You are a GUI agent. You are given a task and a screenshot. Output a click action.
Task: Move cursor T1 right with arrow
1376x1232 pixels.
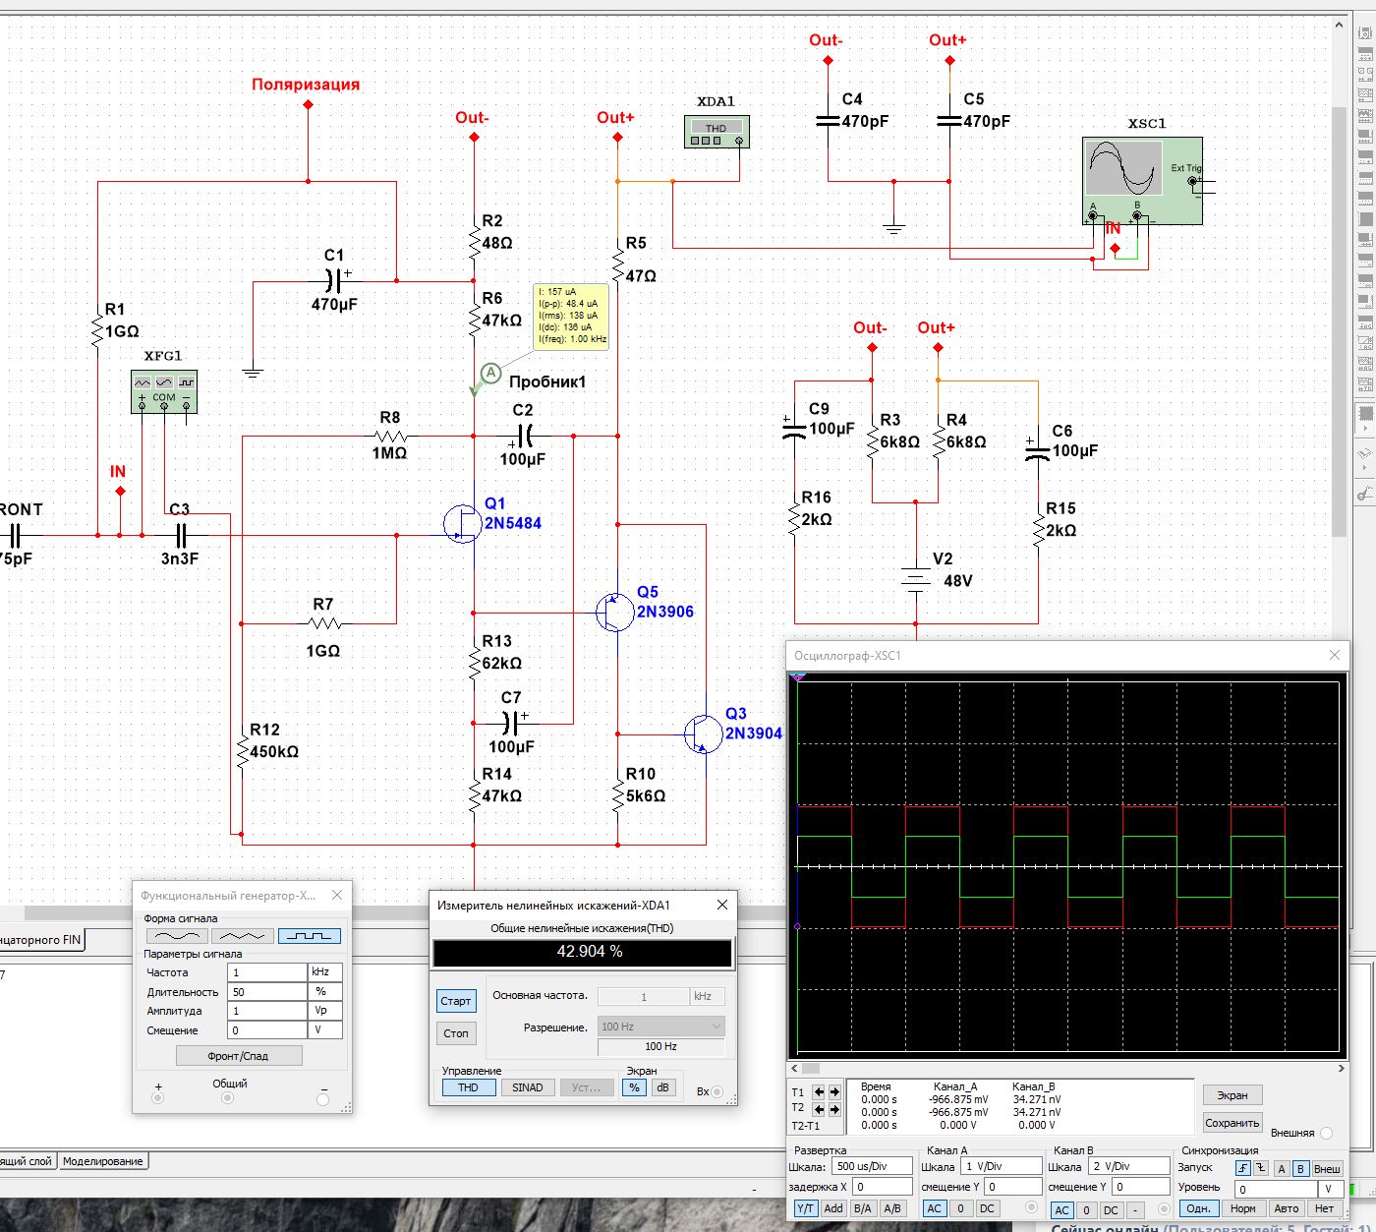click(x=834, y=1092)
